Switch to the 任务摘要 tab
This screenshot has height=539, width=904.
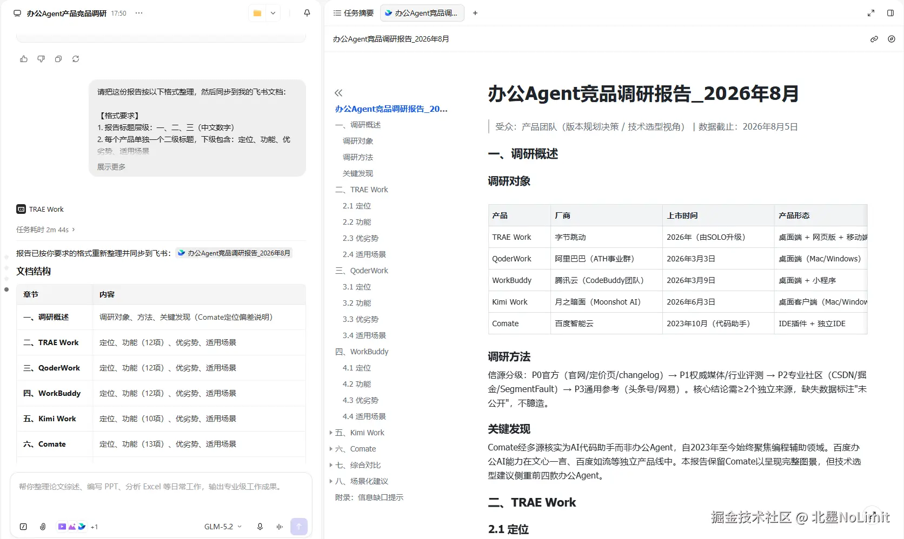[x=354, y=13]
